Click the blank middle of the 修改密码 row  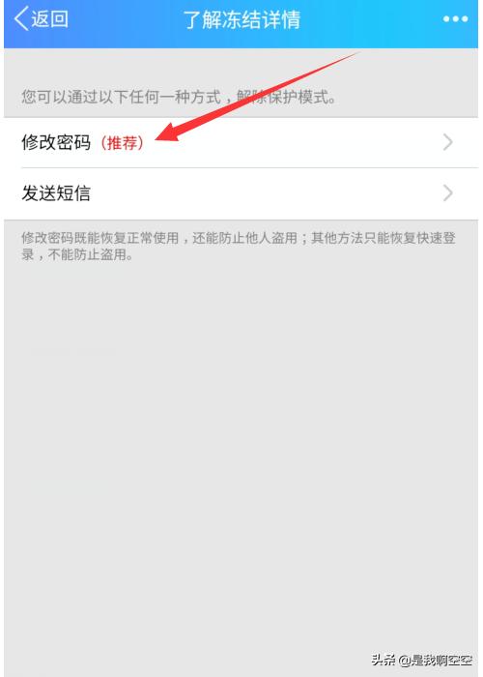click(x=294, y=142)
